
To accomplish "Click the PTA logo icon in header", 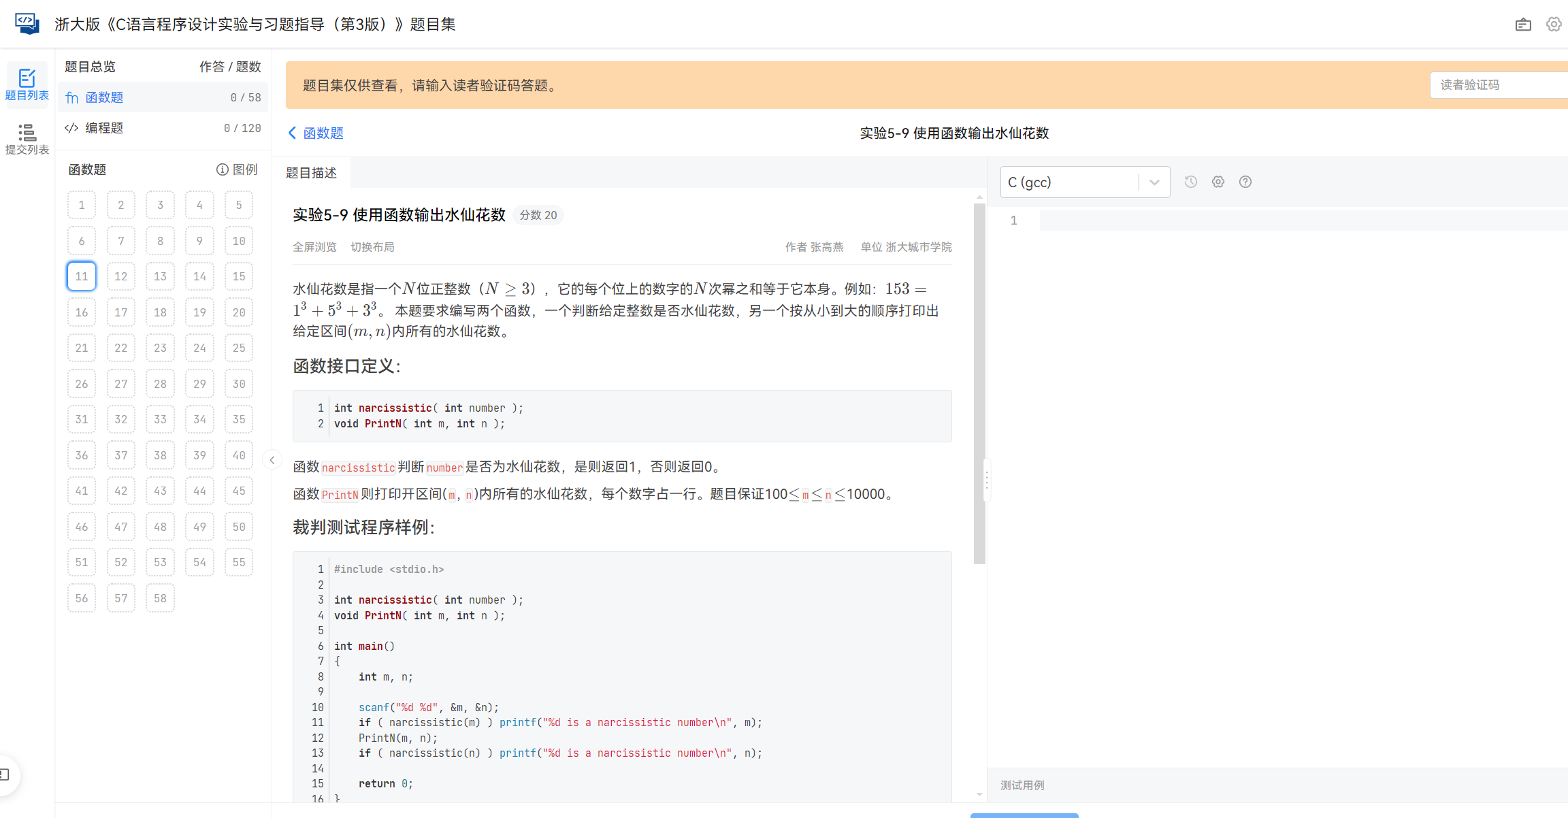I will coord(27,23).
